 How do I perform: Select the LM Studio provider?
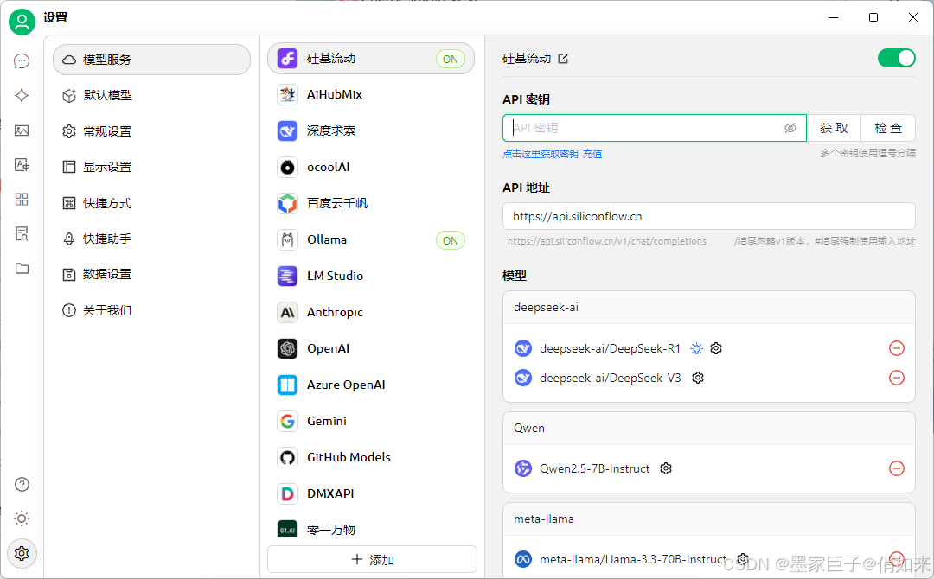coord(371,277)
